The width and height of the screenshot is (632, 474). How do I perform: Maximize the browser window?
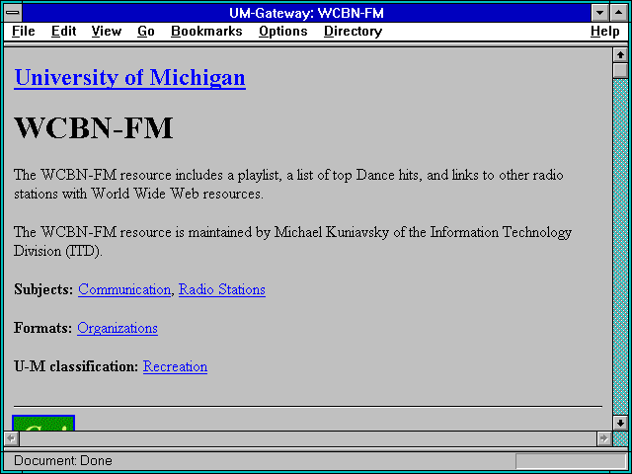[x=619, y=13]
